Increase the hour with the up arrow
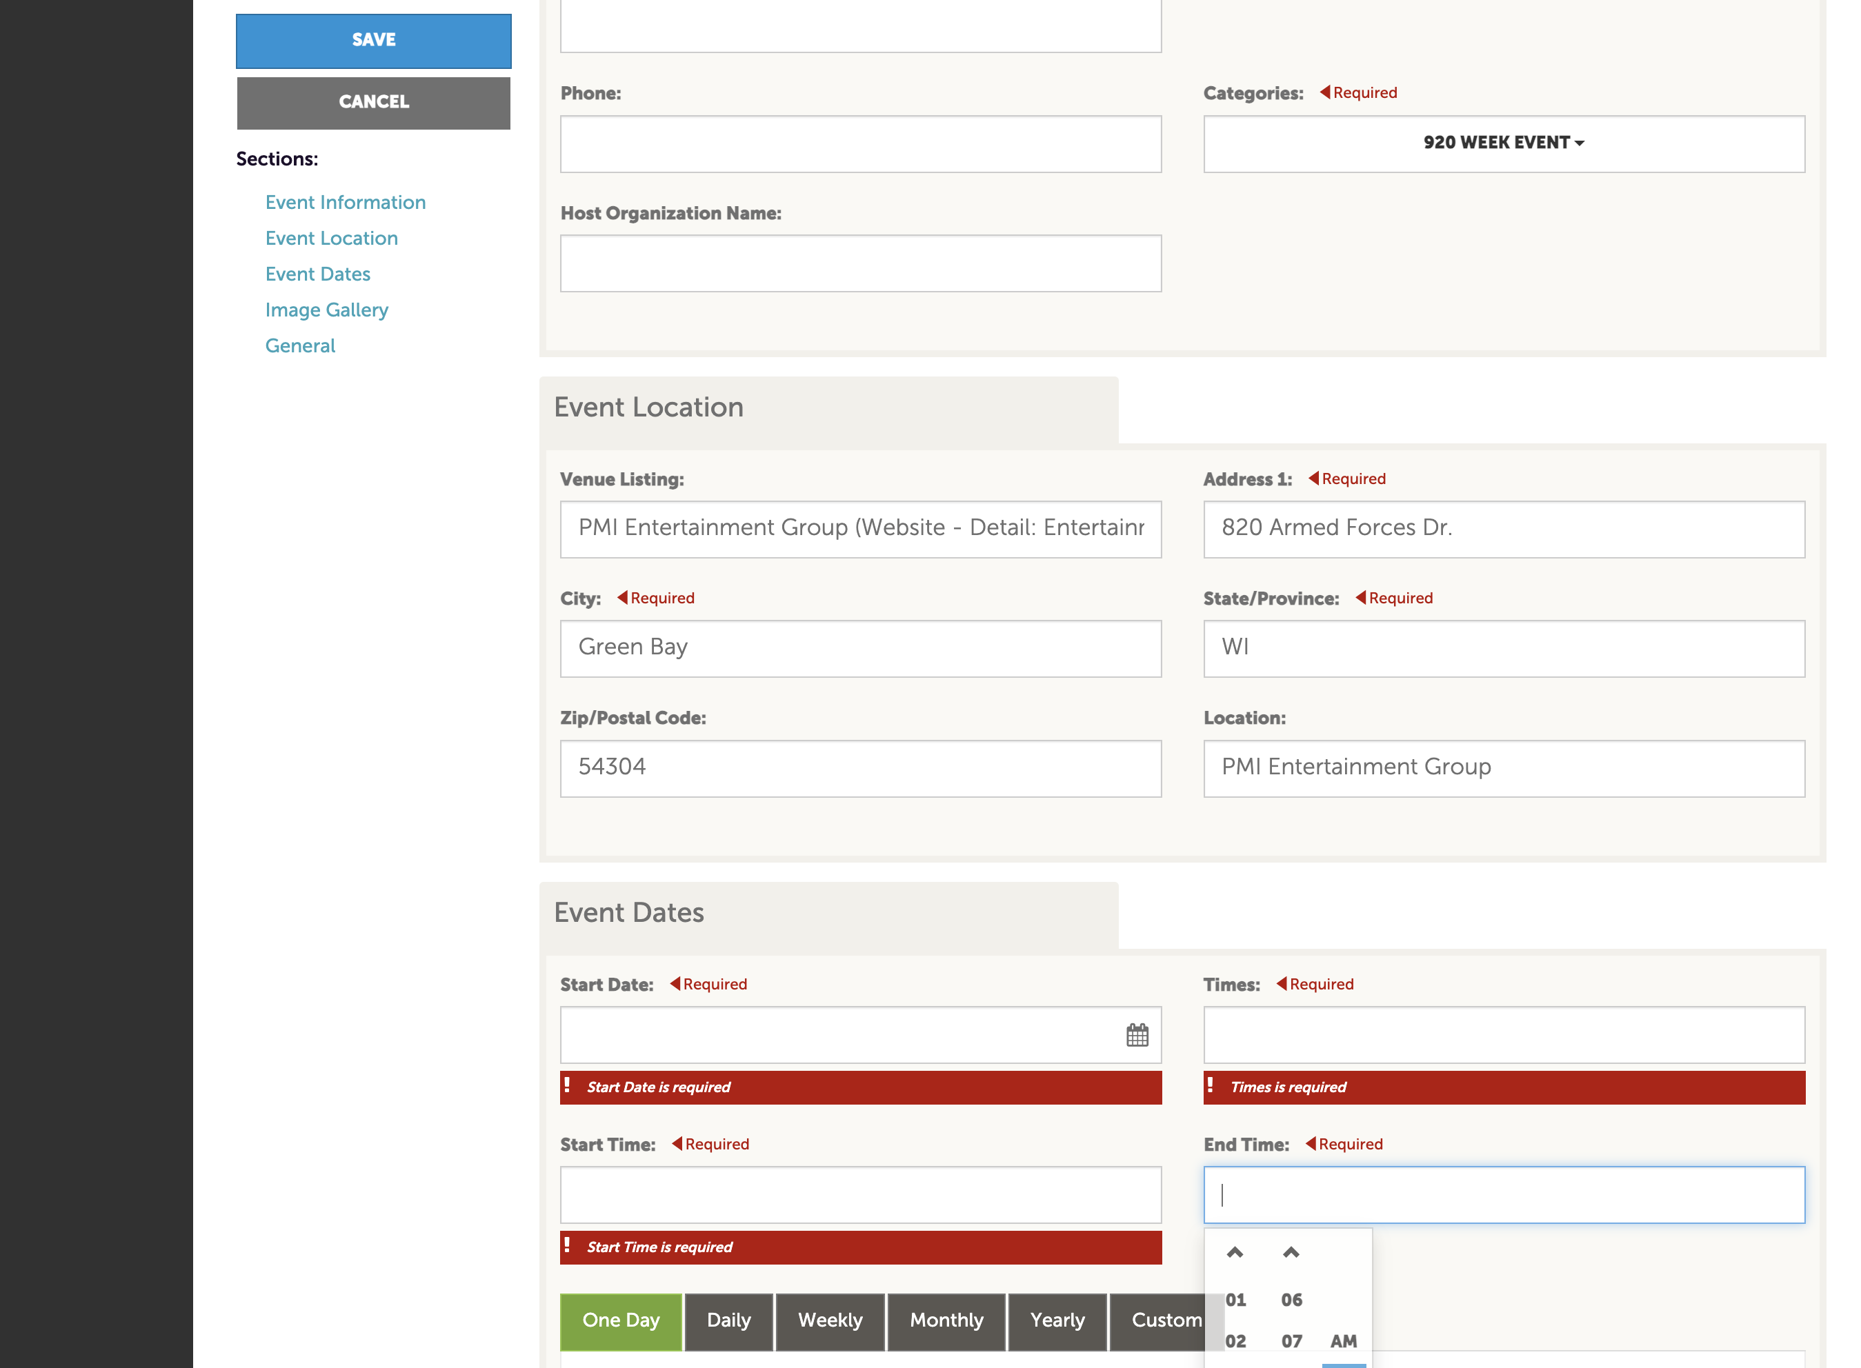Image resolution: width=1861 pixels, height=1368 pixels. 1235,1253
